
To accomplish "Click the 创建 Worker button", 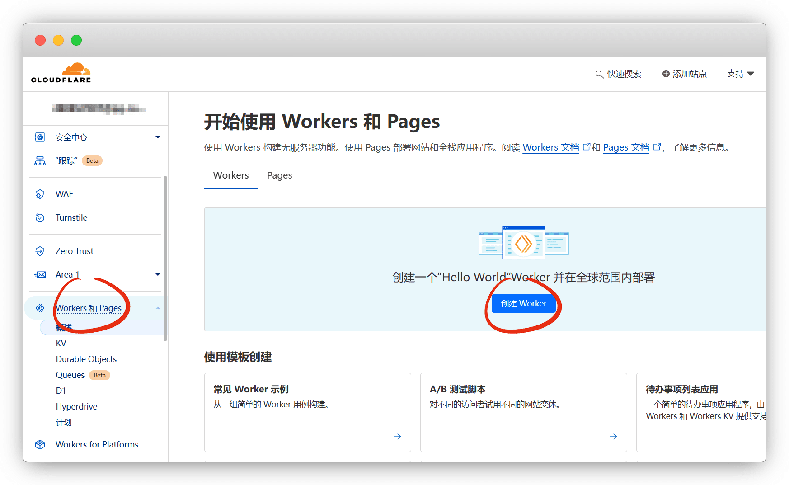I will [x=523, y=304].
